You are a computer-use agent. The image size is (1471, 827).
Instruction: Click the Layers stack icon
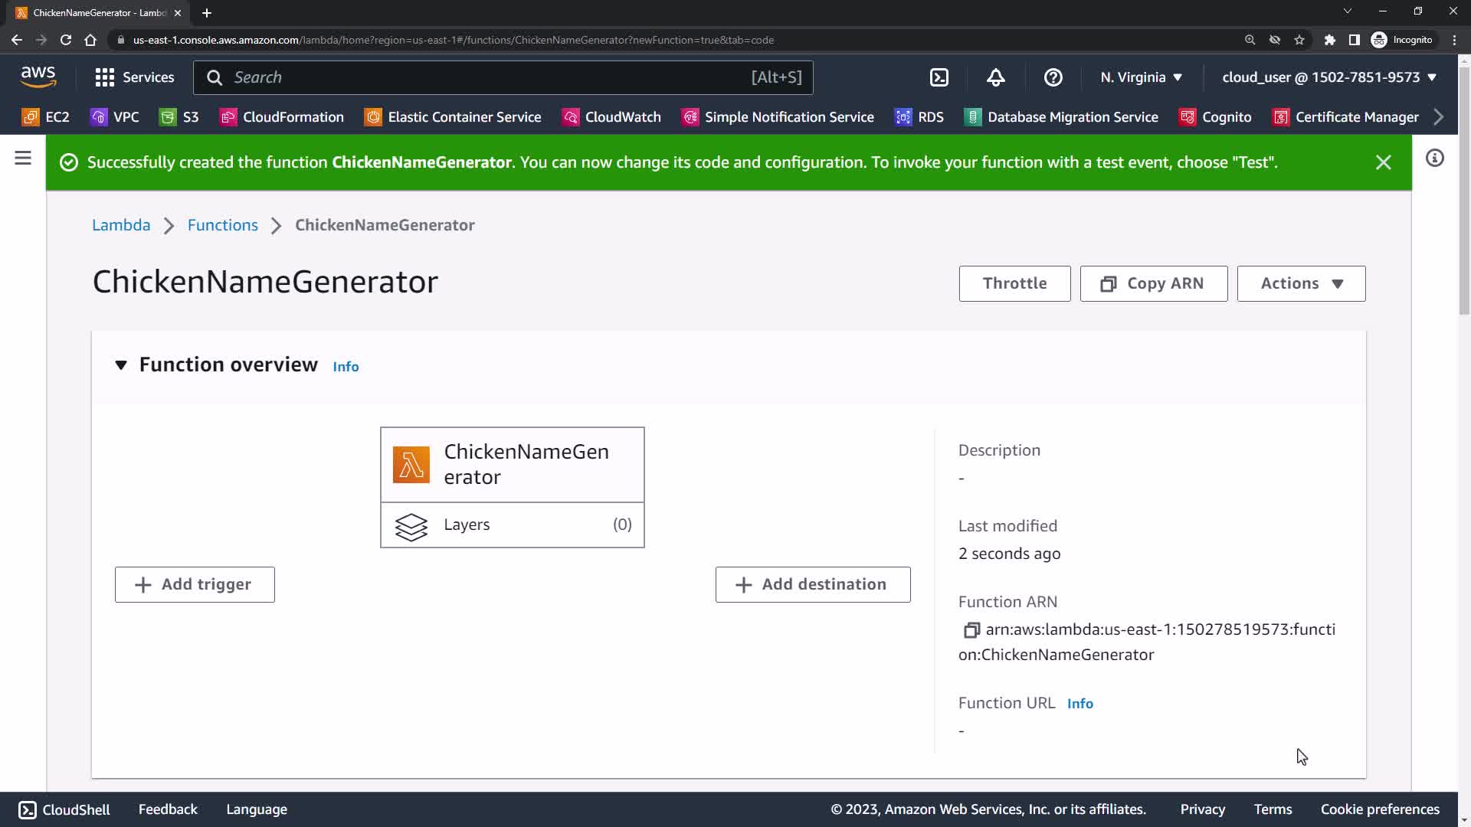pyautogui.click(x=411, y=526)
